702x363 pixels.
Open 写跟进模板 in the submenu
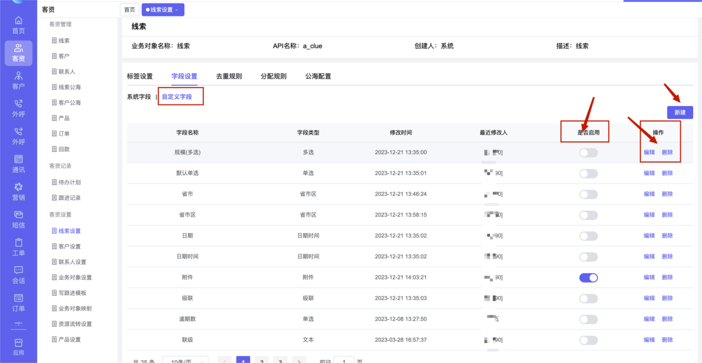click(69, 293)
